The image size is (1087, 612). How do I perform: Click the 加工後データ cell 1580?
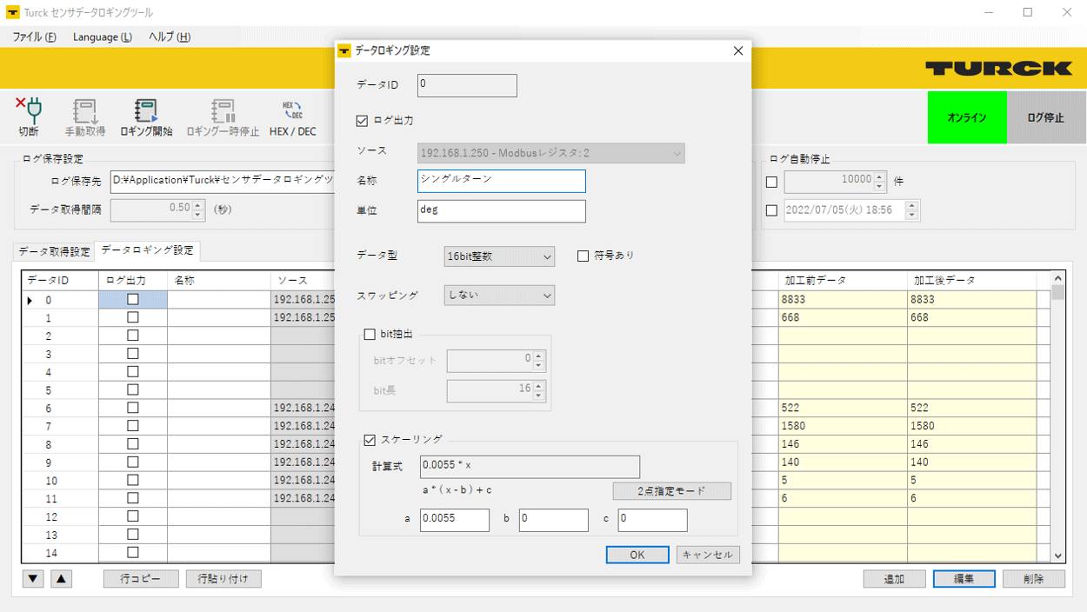coord(971,426)
